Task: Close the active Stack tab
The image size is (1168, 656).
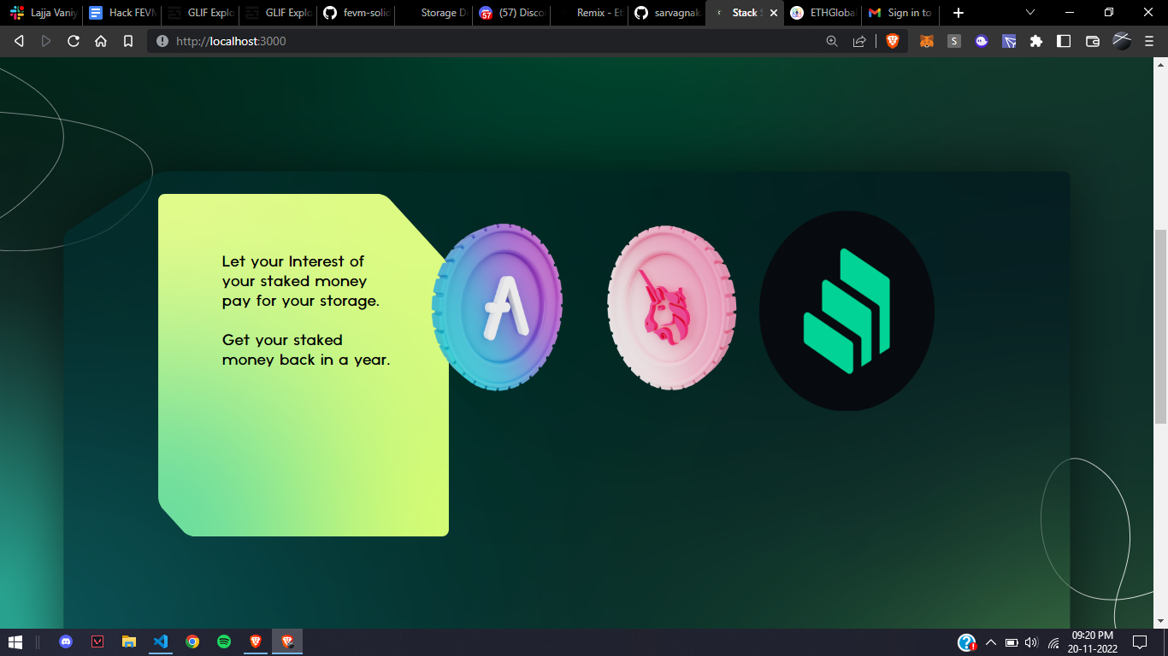Action: tap(774, 13)
